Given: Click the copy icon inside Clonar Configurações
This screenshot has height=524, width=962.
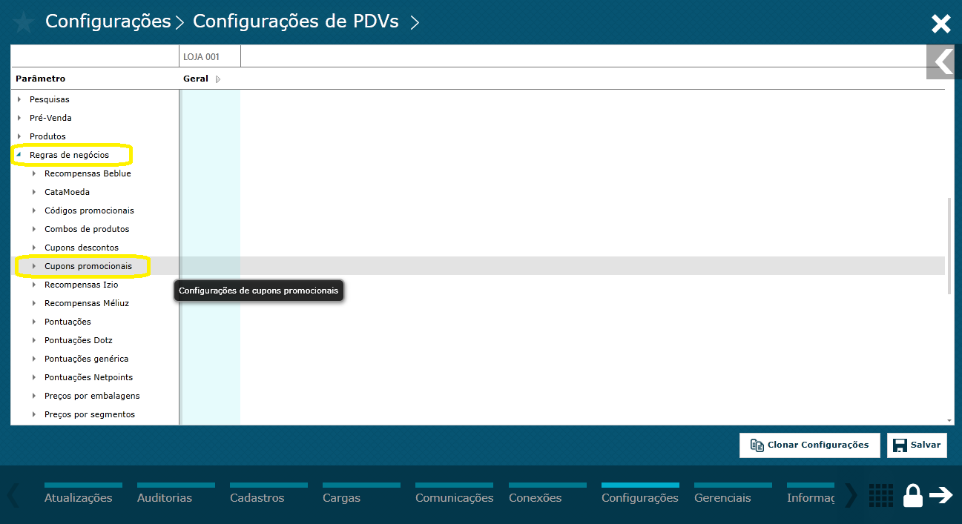Looking at the screenshot, I should point(757,445).
